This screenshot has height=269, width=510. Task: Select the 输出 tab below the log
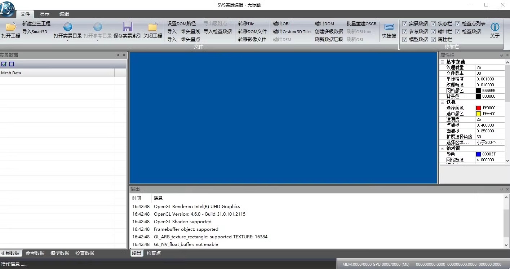(x=137, y=253)
